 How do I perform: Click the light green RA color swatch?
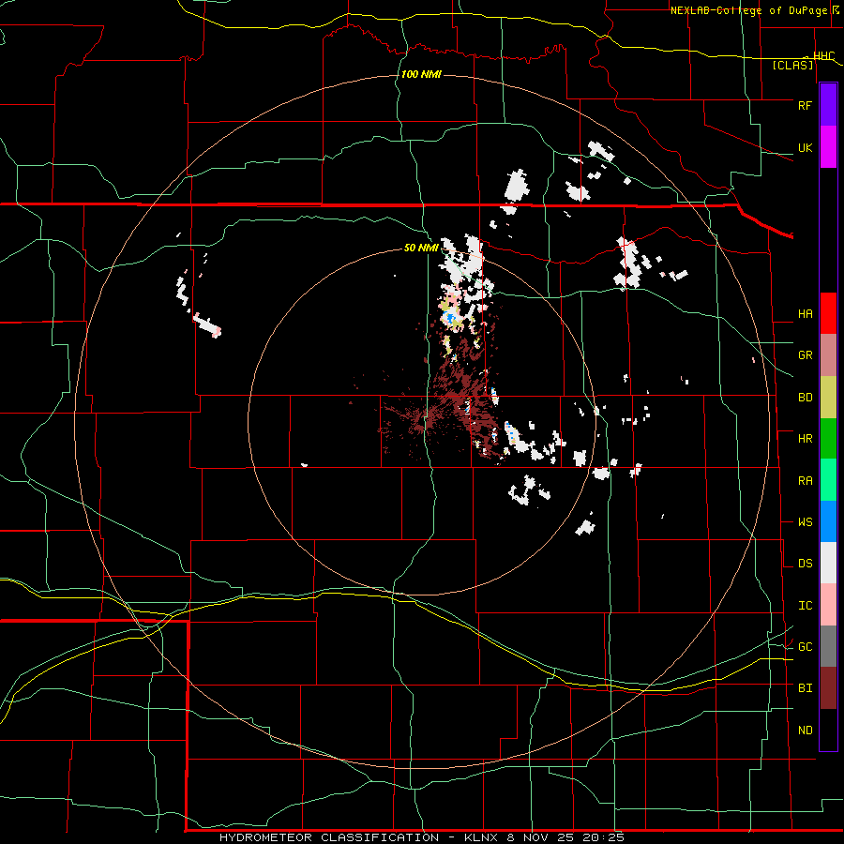pyautogui.click(x=828, y=480)
